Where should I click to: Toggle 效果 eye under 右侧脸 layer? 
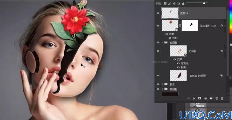[175, 59]
